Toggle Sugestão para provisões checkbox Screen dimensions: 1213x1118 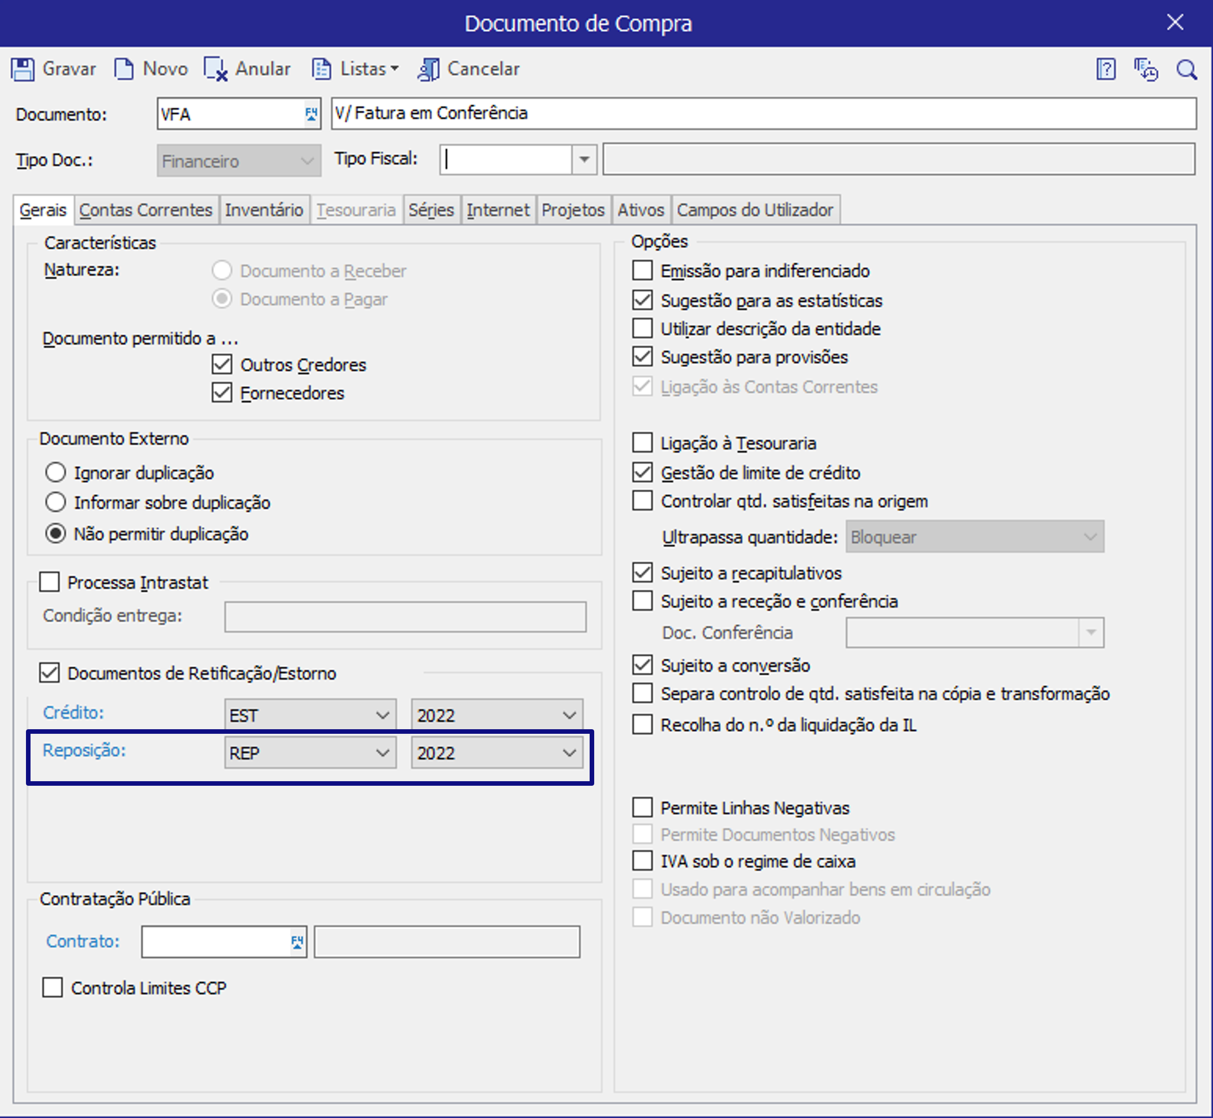pos(642,357)
